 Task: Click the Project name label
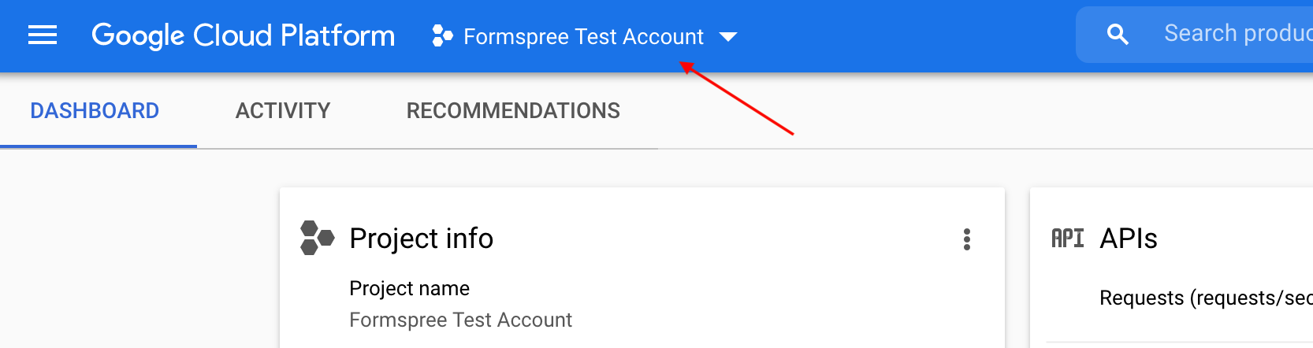point(409,288)
